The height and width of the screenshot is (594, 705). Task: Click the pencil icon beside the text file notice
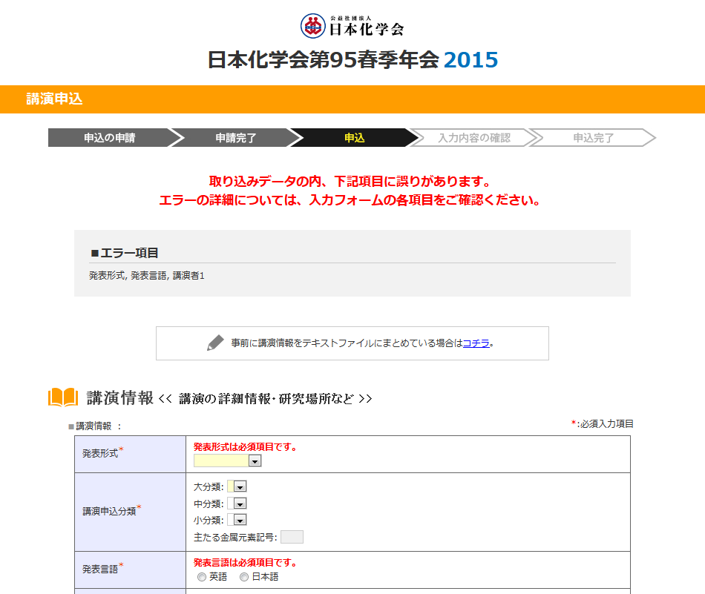215,343
